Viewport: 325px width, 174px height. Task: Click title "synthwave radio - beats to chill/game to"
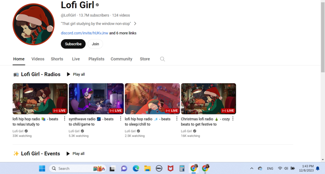coord(91,122)
